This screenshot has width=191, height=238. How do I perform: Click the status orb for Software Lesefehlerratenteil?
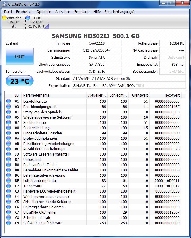tap(8, 154)
